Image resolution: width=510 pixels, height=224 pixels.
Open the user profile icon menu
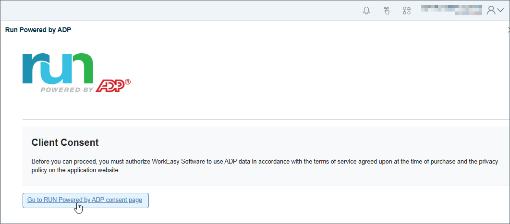tap(495, 11)
